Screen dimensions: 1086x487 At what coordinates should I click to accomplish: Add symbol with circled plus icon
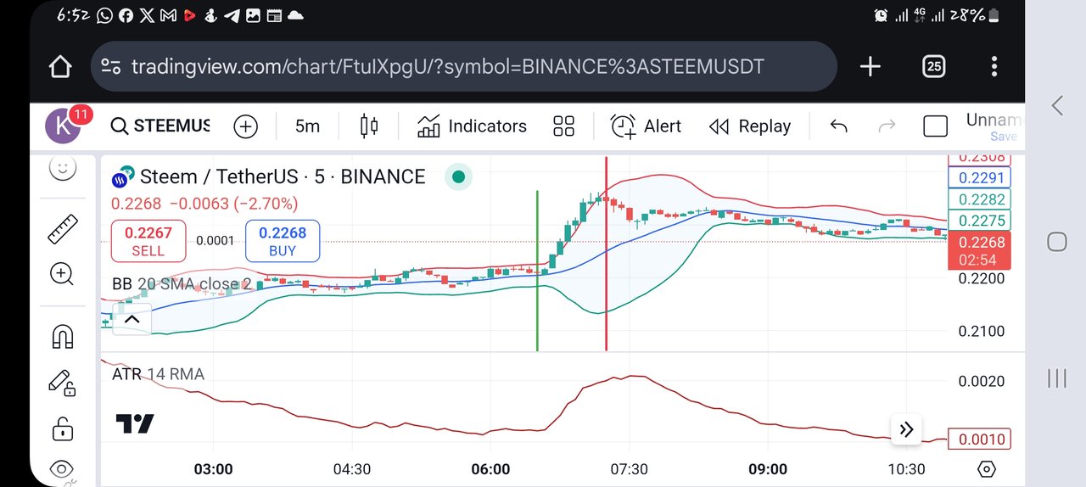(x=245, y=126)
